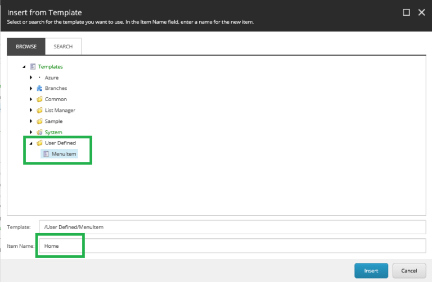Click the Templates root document icon
The width and height of the screenshot is (432, 282).
(33, 67)
